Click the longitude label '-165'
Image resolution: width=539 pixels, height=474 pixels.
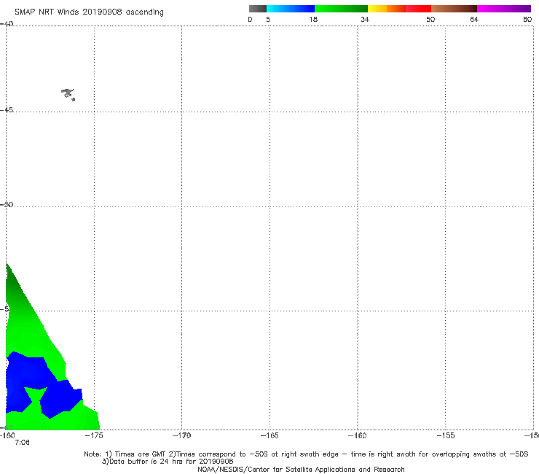269,435
